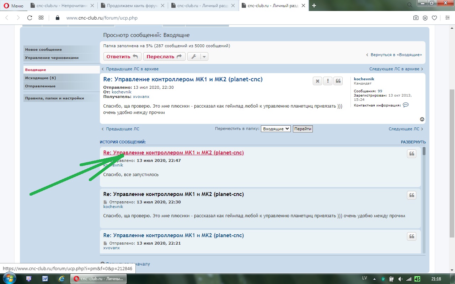
Task: Click the tab search magnifier icon
Action: tap(409, 5)
